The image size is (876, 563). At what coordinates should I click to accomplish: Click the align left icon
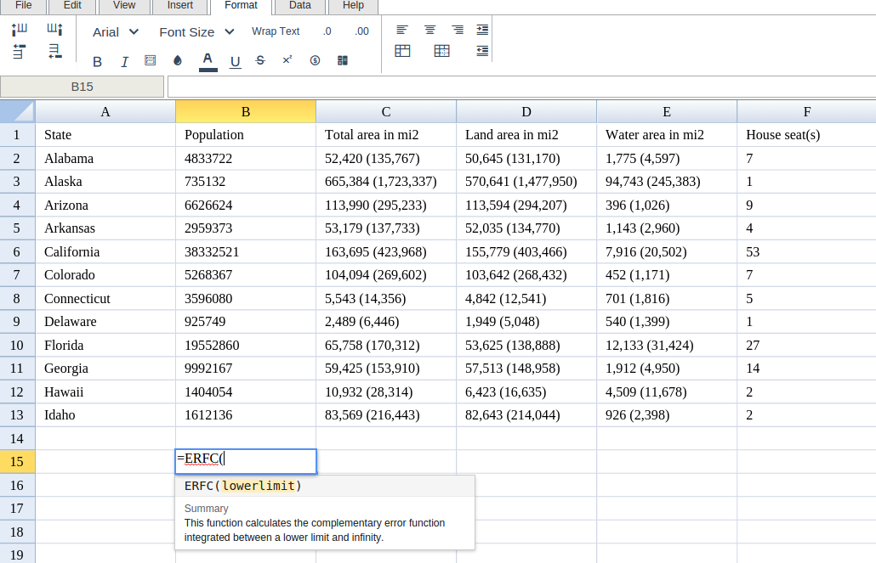[x=402, y=30]
